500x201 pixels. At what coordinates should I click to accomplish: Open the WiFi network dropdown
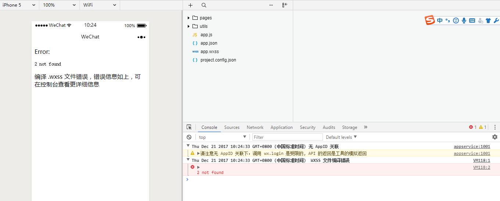(x=99, y=5)
